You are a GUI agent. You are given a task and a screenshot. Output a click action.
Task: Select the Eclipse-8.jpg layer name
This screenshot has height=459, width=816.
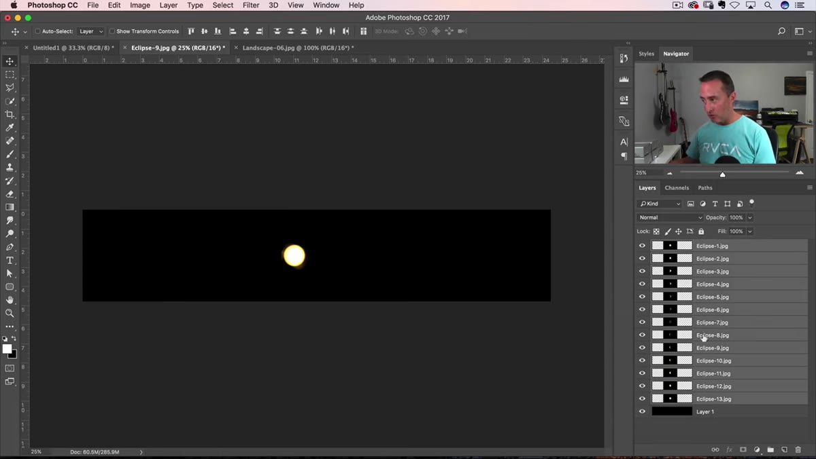pos(713,335)
